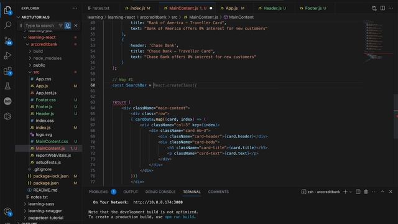Kill the terminal with trash icon
This screenshot has height=224, width=398.
(366, 192)
